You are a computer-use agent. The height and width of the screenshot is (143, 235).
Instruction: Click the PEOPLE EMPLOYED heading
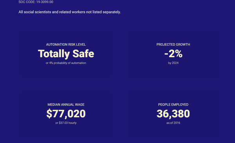[173, 104]
